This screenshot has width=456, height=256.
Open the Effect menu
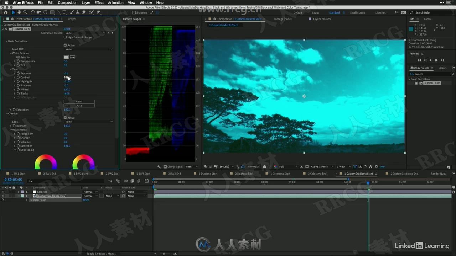(99, 2)
